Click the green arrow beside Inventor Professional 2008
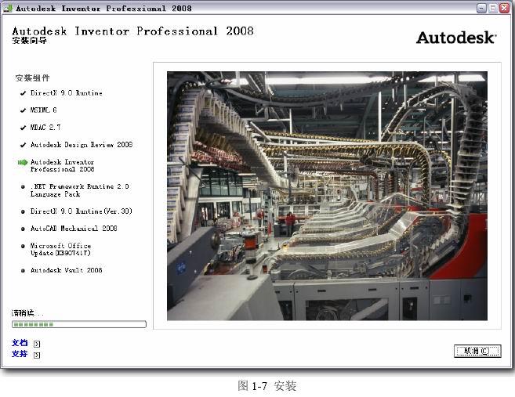This screenshot has height=397, width=515. pyautogui.click(x=23, y=162)
